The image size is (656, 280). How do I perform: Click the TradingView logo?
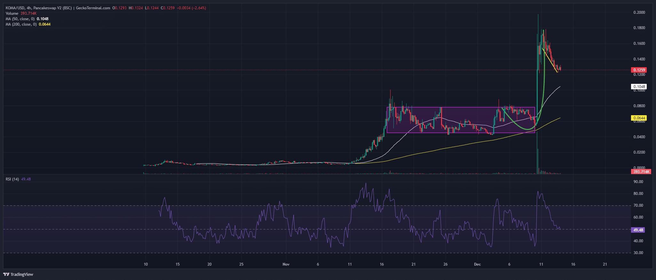(x=18, y=274)
